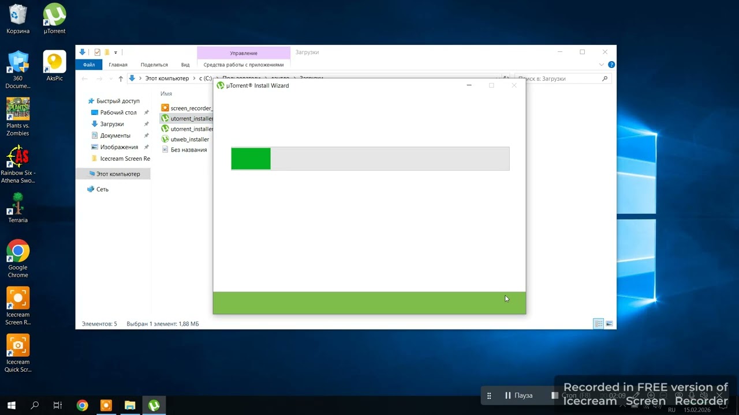The image size is (739, 415).
Task: Click the Explorer forward arrow
Action: [99, 78]
